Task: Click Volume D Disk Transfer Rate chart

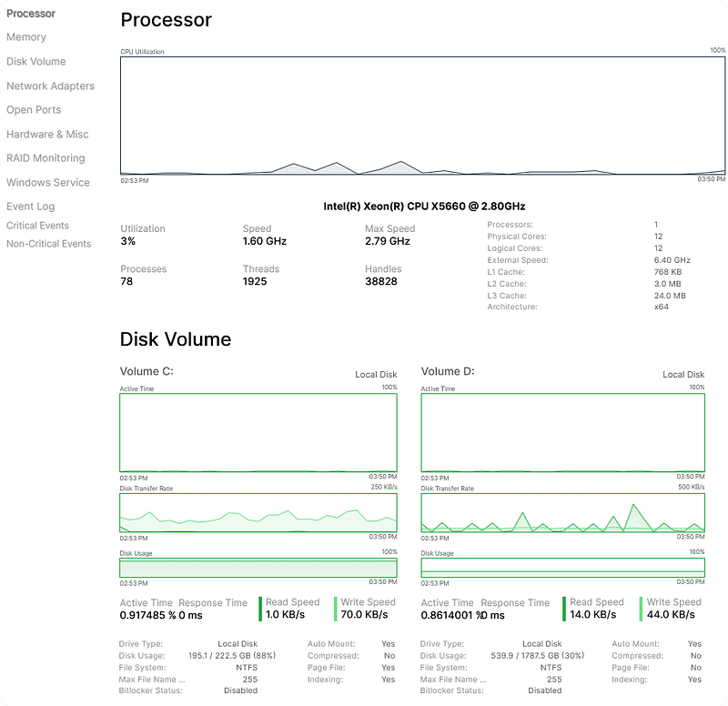Action: point(562,513)
